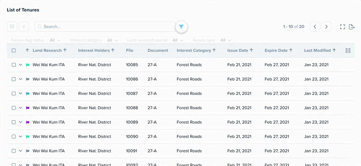Check the row for file 10090
361x166 pixels.
[14, 137]
